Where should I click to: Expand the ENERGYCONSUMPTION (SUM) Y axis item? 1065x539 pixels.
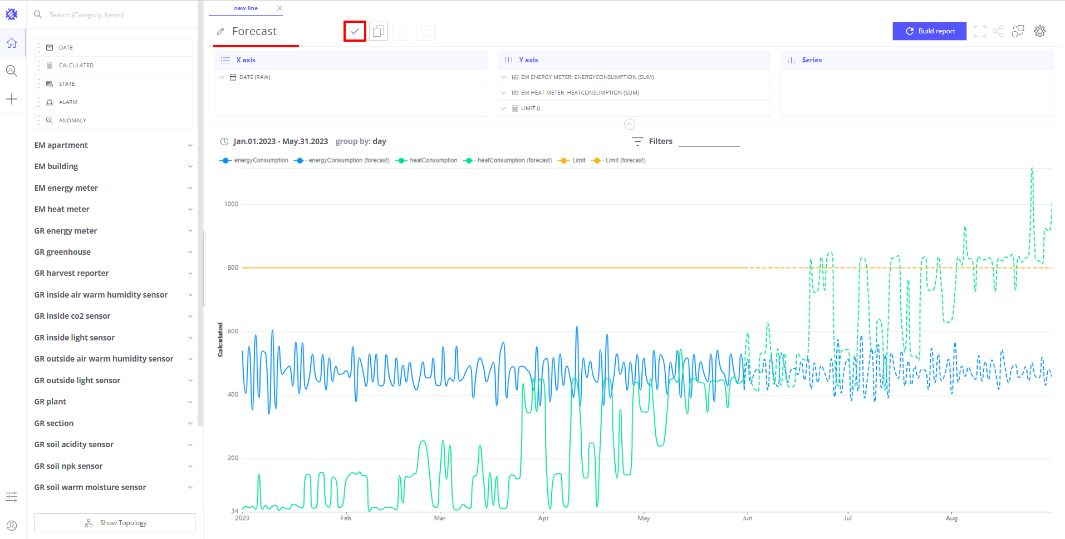504,77
